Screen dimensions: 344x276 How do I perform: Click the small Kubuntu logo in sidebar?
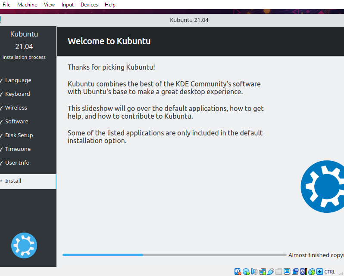[x=24, y=245]
